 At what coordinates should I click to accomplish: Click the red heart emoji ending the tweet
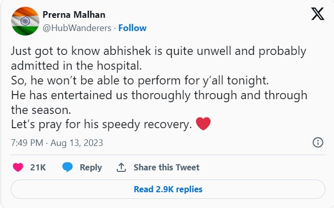203,124
